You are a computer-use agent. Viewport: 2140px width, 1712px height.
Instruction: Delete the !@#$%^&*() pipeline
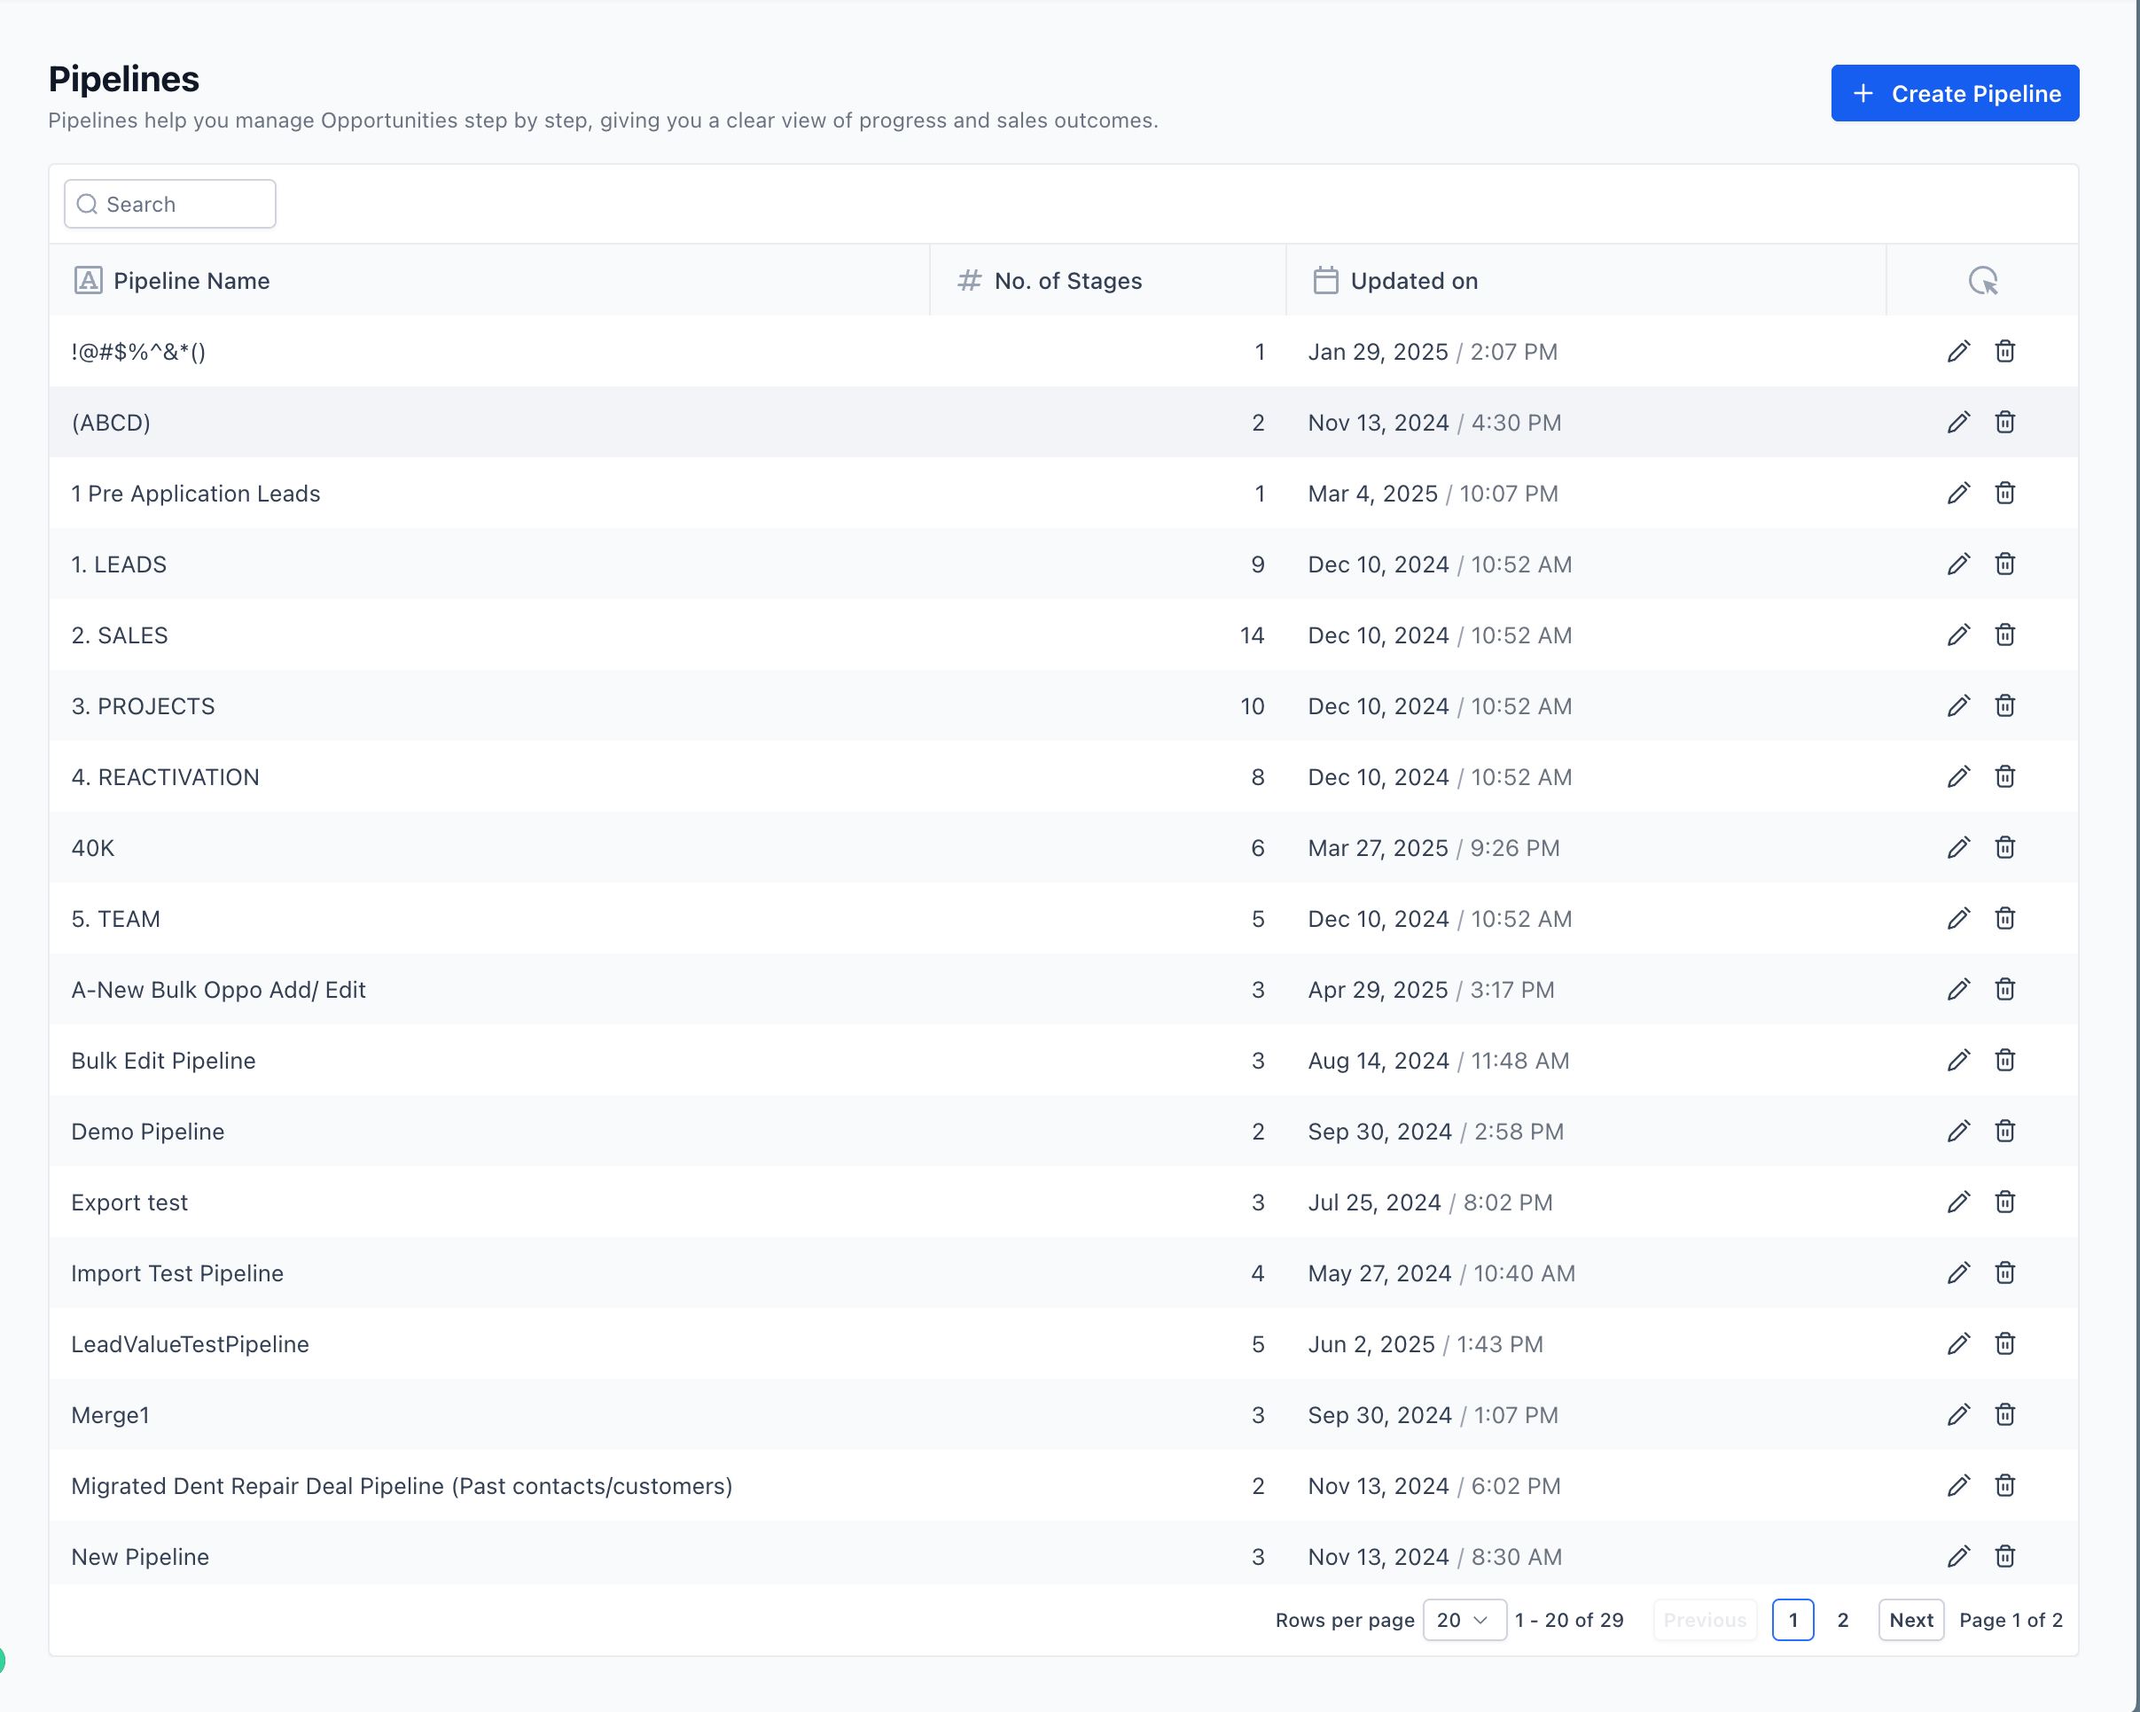point(2005,351)
